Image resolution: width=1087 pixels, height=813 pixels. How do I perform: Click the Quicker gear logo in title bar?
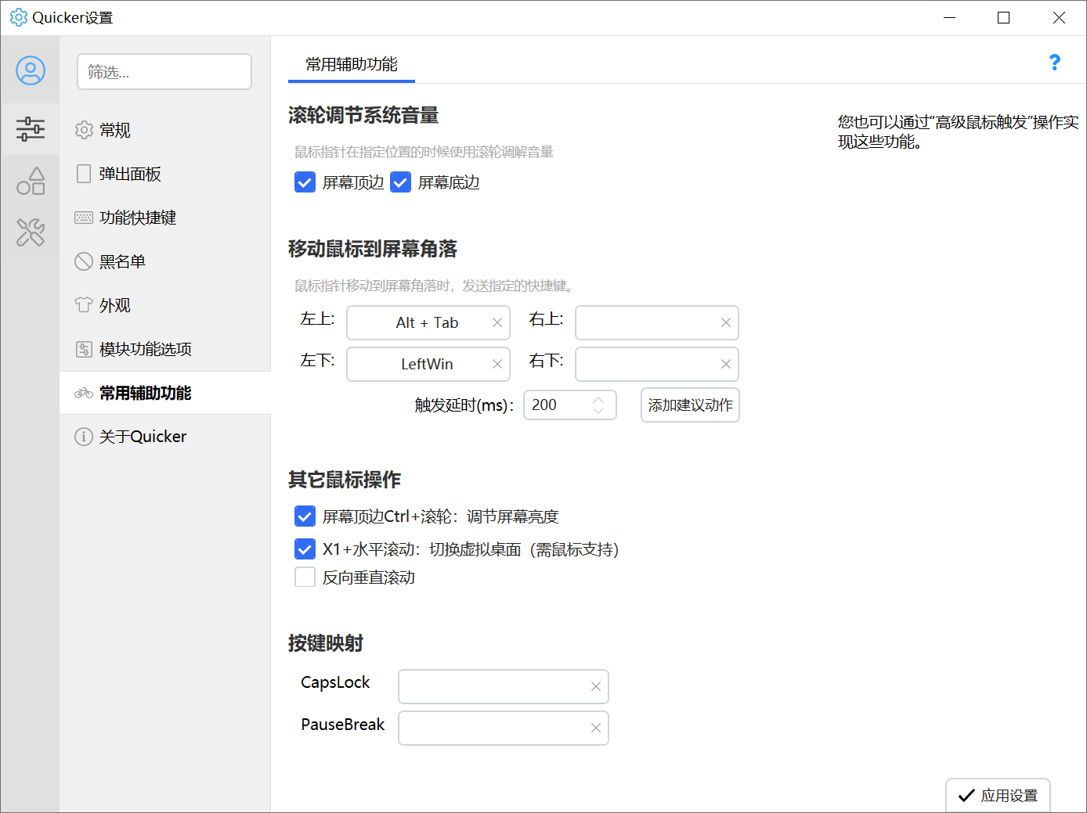[18, 17]
